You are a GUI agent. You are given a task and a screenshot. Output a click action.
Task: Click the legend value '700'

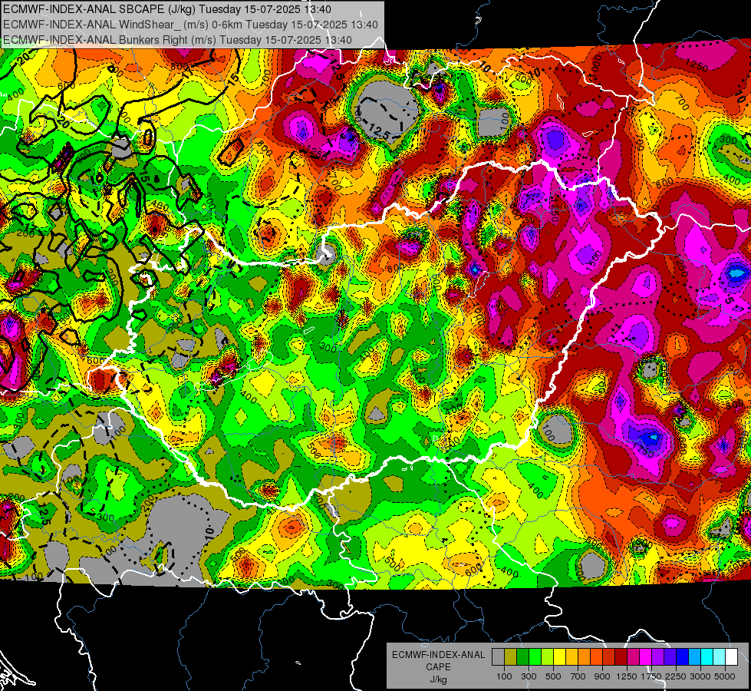click(x=578, y=676)
